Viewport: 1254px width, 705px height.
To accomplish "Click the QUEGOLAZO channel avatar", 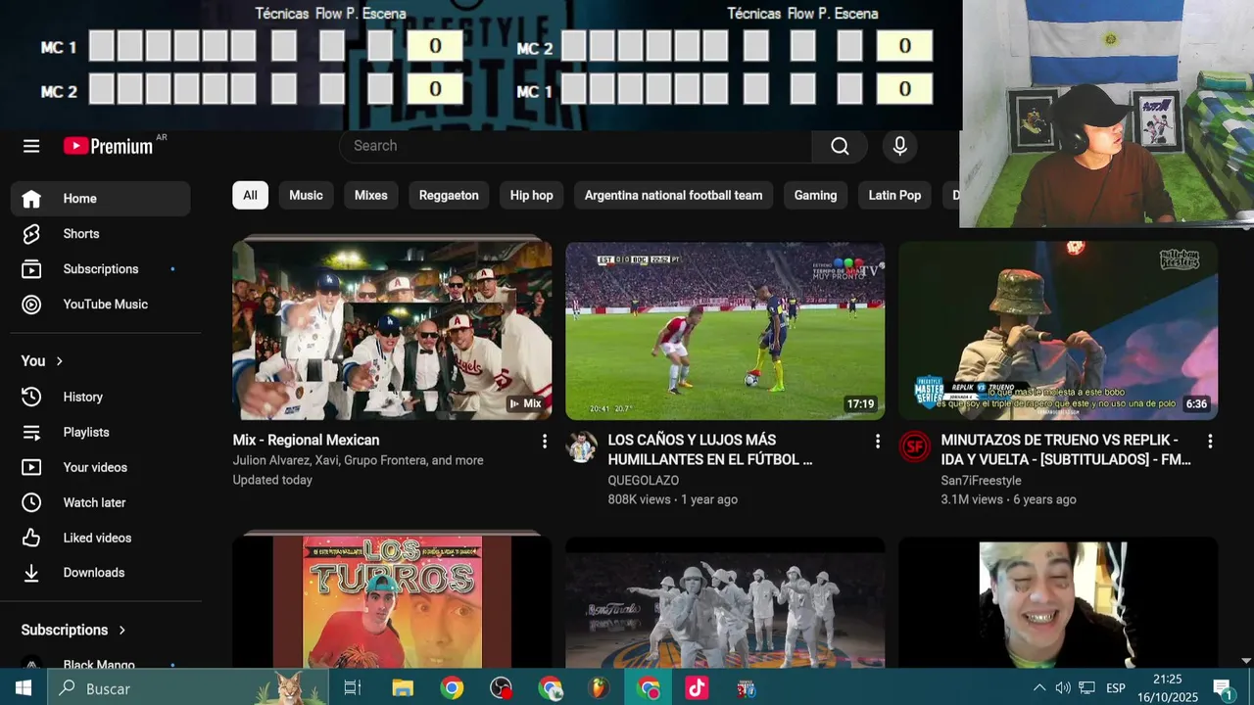I will [582, 447].
